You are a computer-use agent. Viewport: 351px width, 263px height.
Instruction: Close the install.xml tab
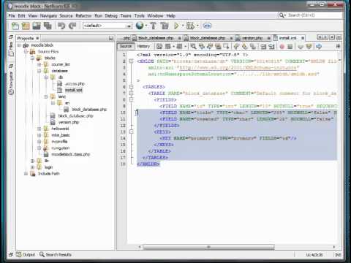[x=303, y=38]
